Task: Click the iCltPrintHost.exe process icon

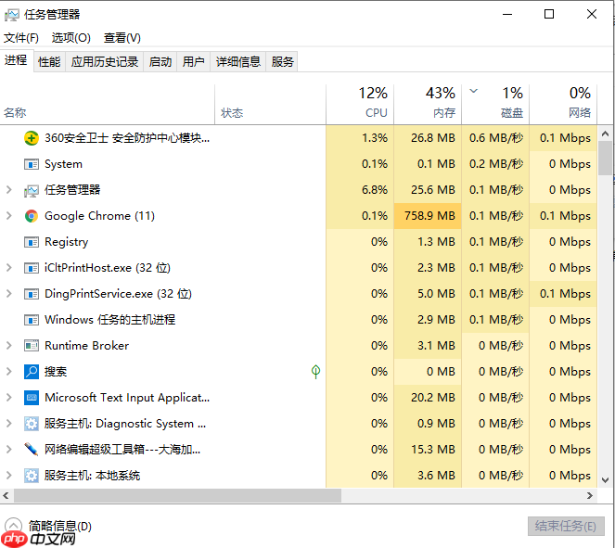Action: point(32,268)
